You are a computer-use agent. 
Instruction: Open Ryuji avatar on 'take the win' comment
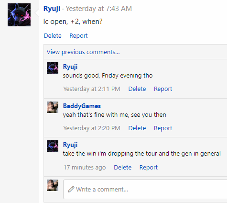click(x=53, y=146)
